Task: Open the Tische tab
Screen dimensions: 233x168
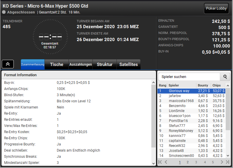Action: coord(56,65)
